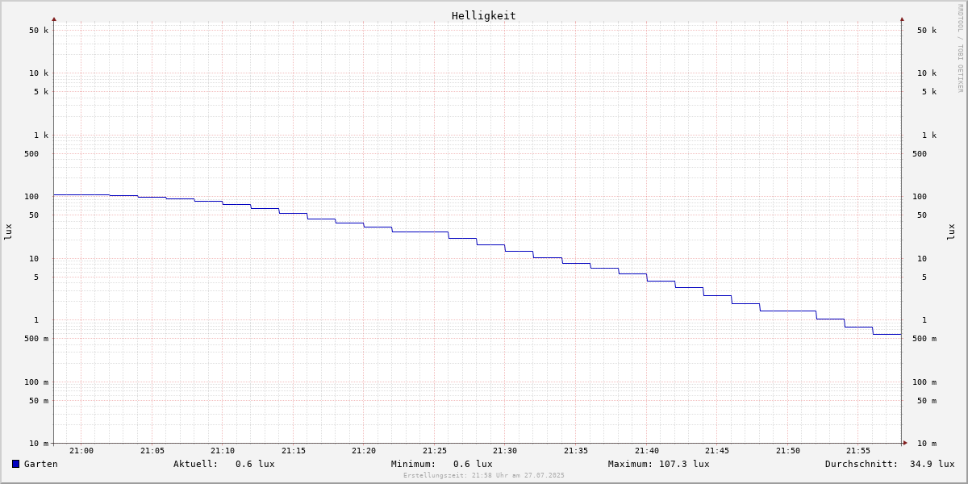The image size is (968, 484).
Task: Click the "21:50" time axis label
Action: (x=788, y=451)
